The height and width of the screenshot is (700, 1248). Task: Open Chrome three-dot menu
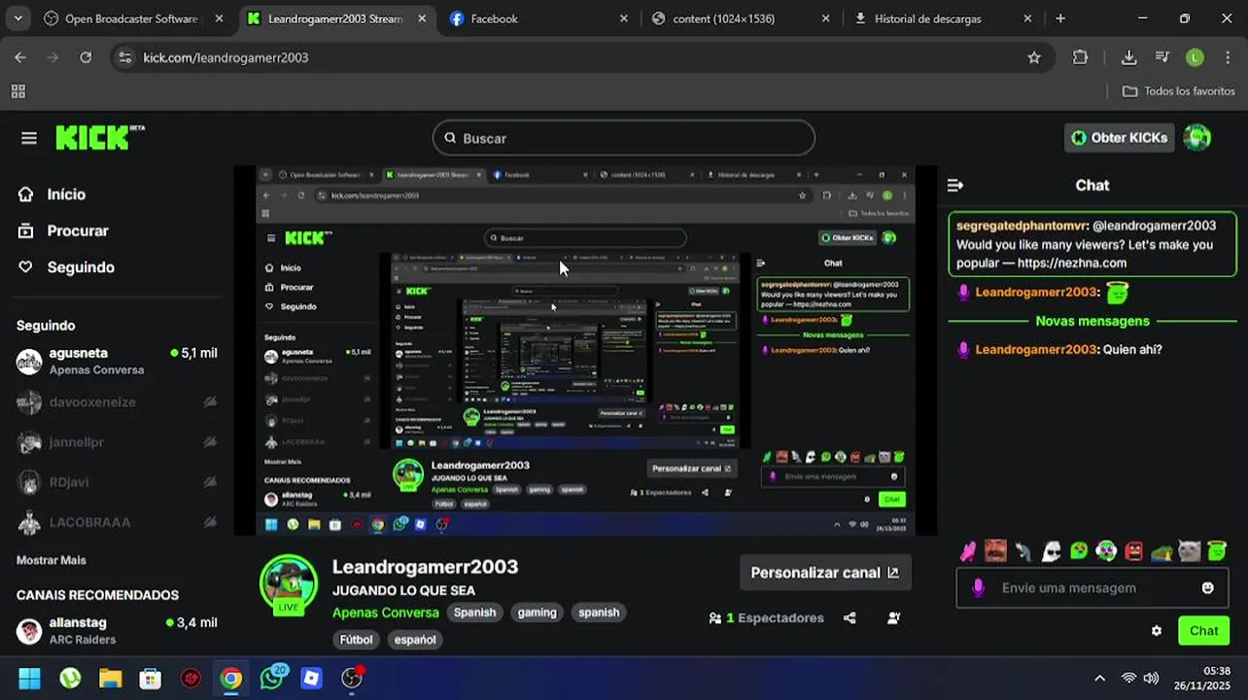coord(1230,57)
